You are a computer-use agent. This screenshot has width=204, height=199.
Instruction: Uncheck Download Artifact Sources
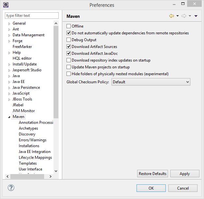[68, 47]
